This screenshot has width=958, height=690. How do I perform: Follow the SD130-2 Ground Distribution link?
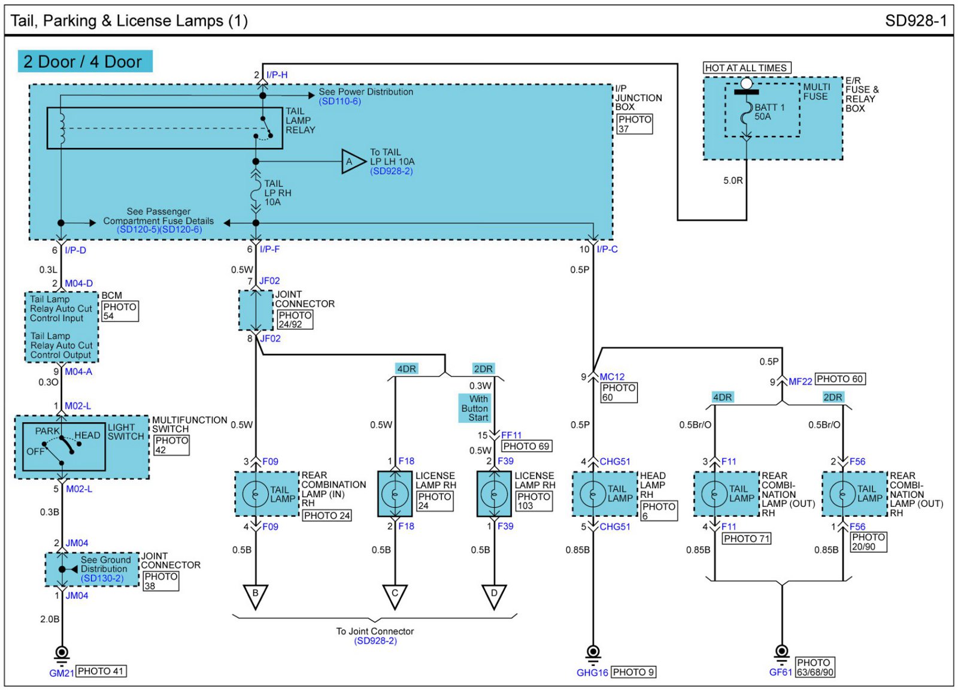click(102, 578)
